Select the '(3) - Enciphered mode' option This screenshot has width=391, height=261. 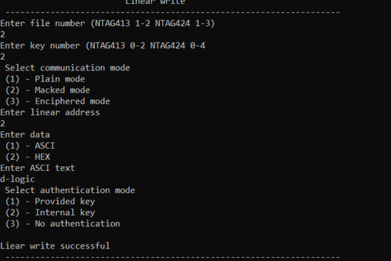click(57, 101)
